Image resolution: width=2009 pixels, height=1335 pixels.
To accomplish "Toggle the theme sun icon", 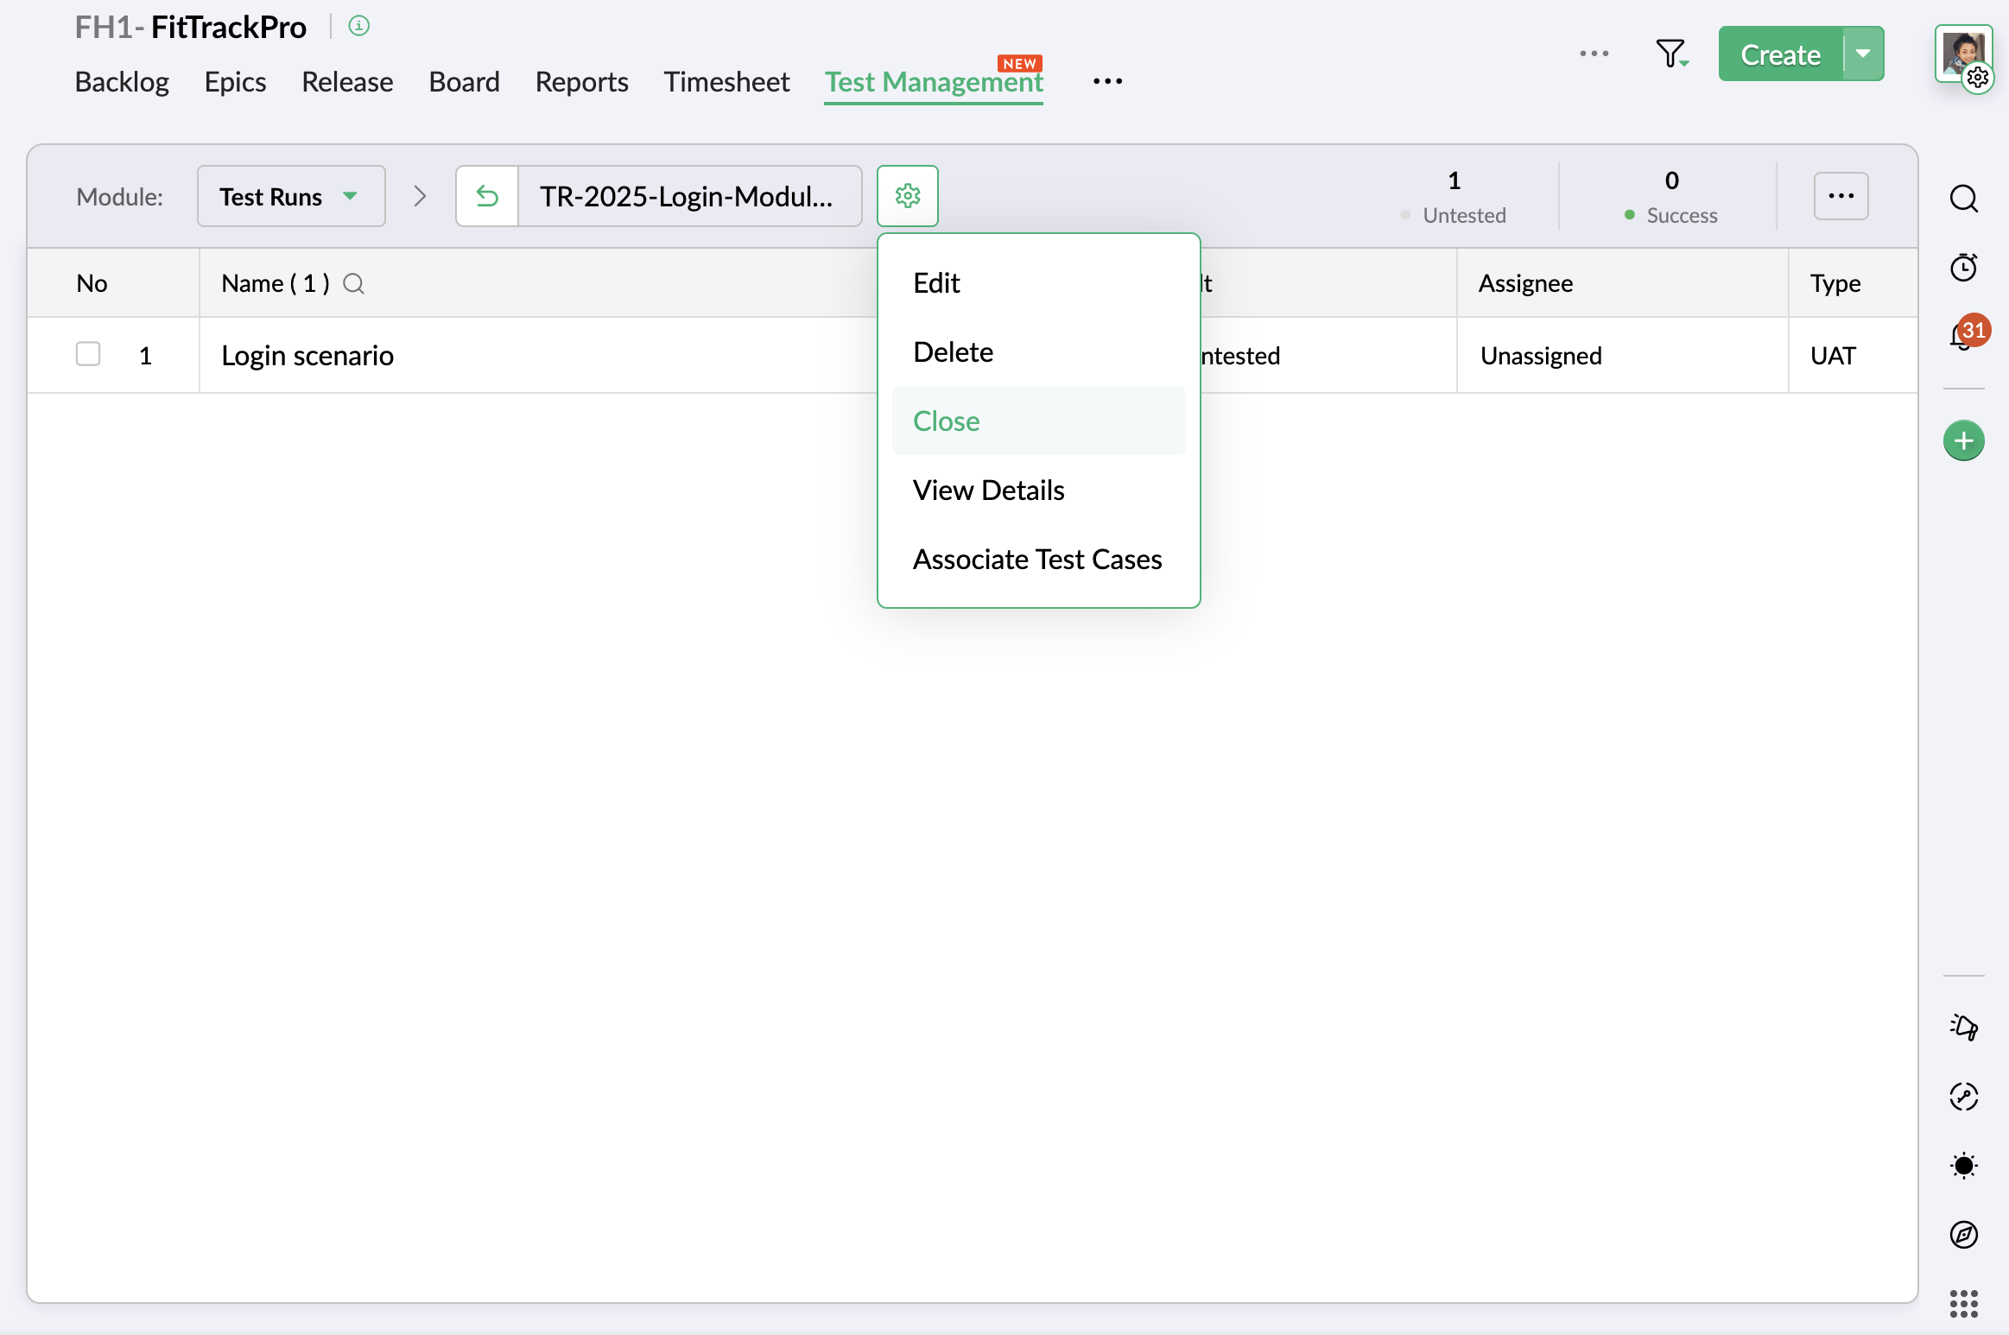I will pyautogui.click(x=1963, y=1166).
